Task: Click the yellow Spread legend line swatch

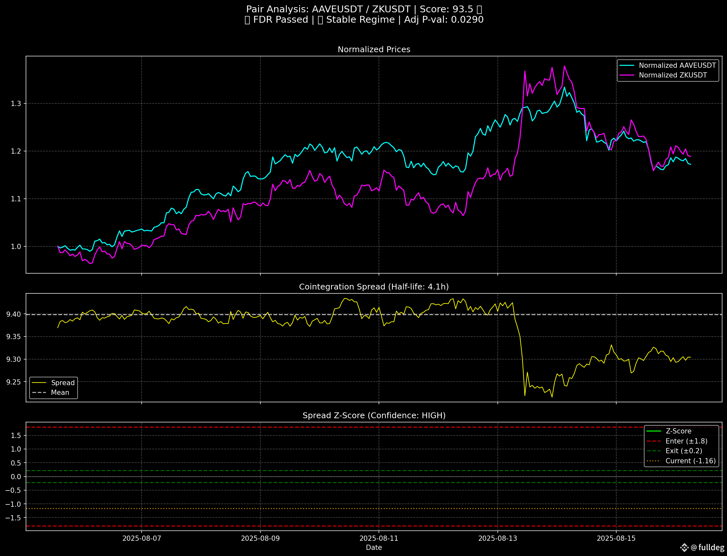Action: [39, 383]
